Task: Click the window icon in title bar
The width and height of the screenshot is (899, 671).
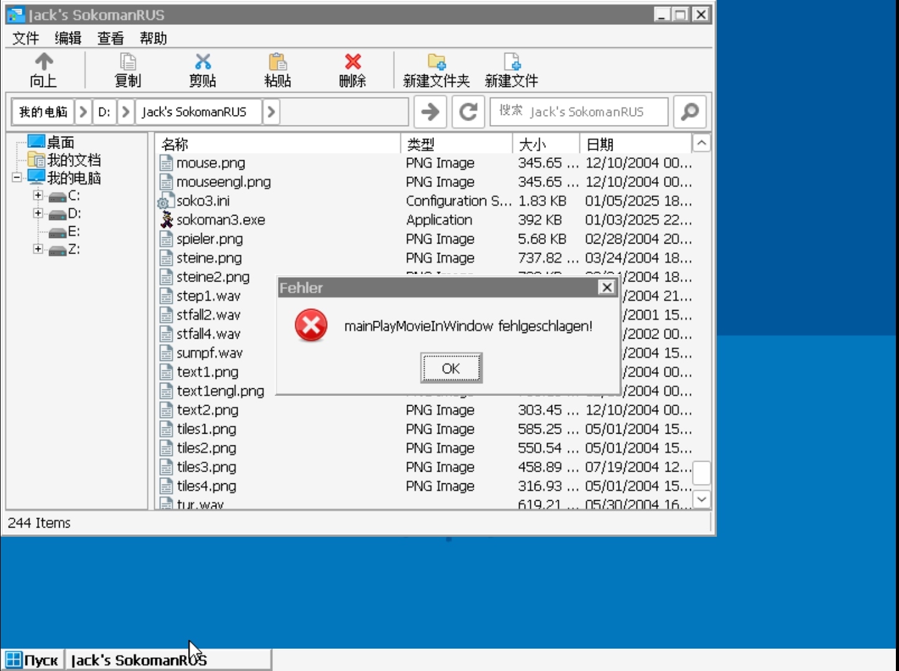Action: (x=16, y=15)
